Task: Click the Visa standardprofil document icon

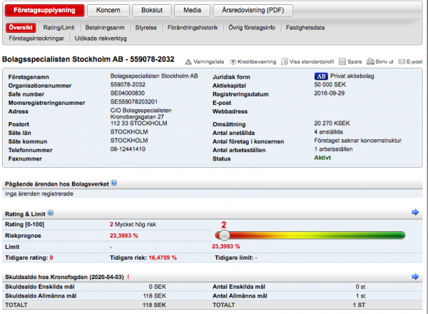Action: [x=285, y=61]
